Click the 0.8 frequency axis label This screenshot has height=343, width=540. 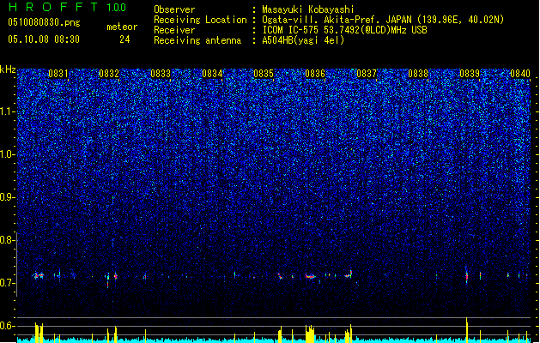[8, 240]
